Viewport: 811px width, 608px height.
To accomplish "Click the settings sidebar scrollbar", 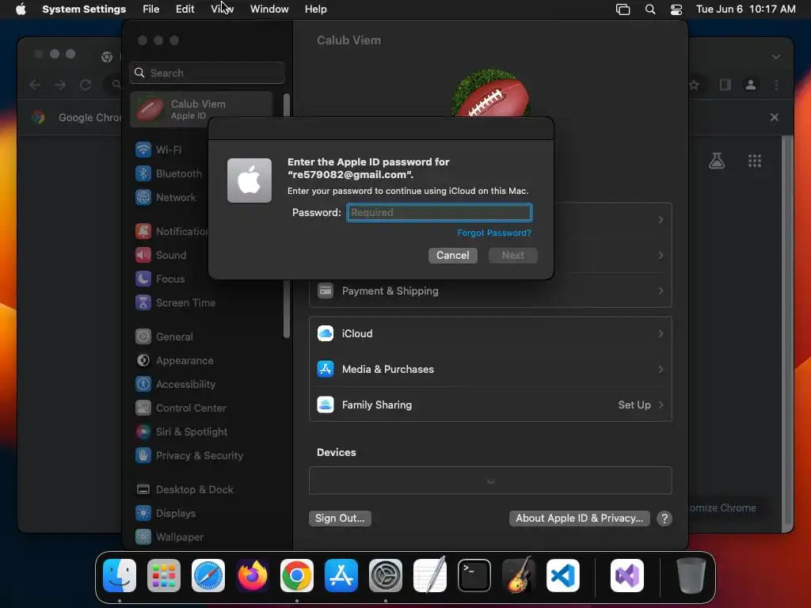I will click(x=287, y=217).
